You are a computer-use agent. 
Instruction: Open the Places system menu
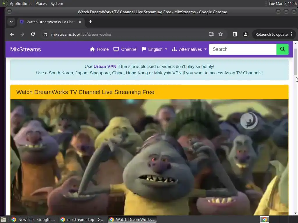(x=41, y=3)
